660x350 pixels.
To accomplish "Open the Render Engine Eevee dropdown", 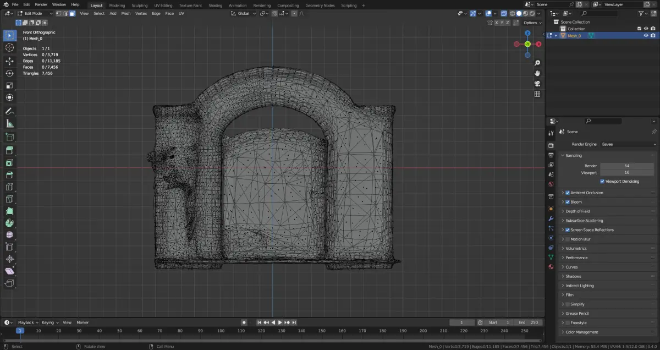I will [628, 144].
